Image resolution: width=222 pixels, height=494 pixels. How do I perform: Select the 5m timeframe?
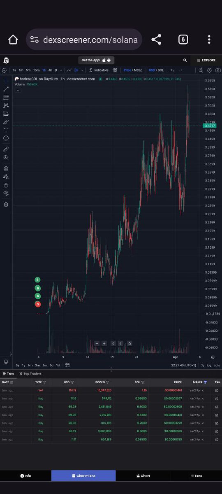pyautogui.click(x=28, y=70)
